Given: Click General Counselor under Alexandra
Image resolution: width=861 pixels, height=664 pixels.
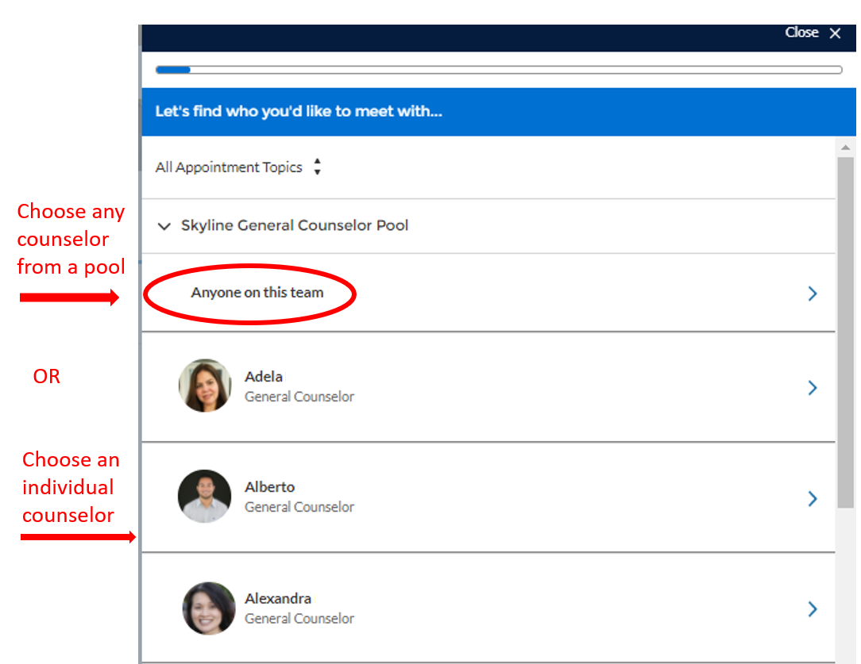Looking at the screenshot, I should pos(299,619).
